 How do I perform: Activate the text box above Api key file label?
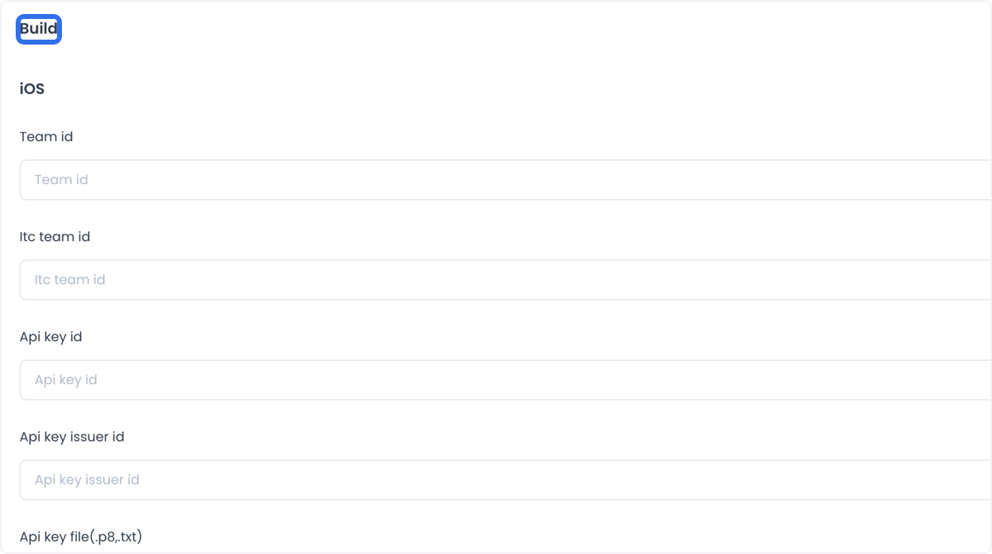coord(506,480)
